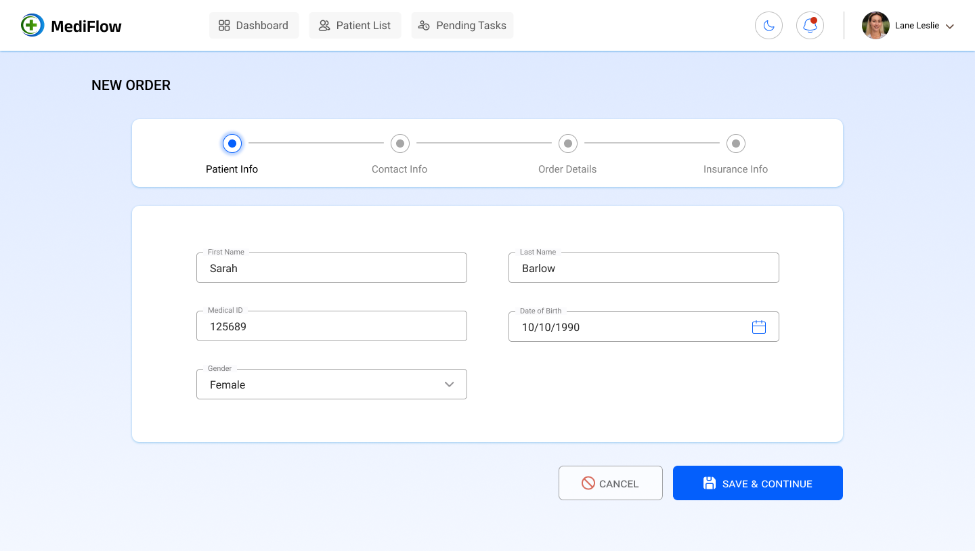Open the Gender dropdown

tap(332, 384)
